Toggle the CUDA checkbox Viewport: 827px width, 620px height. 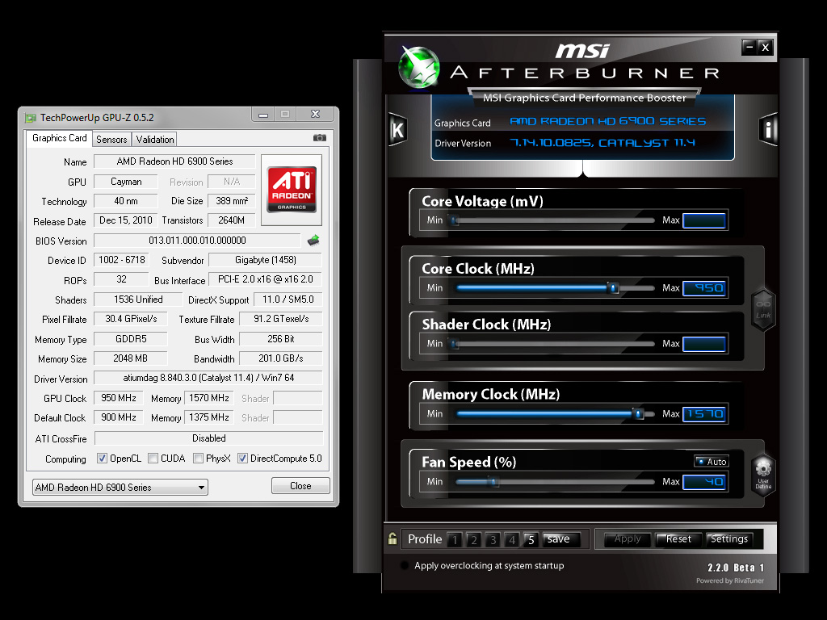point(153,459)
